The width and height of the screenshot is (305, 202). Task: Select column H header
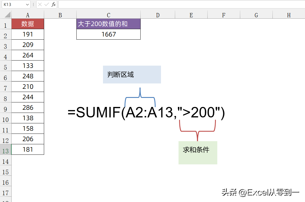[289, 15]
